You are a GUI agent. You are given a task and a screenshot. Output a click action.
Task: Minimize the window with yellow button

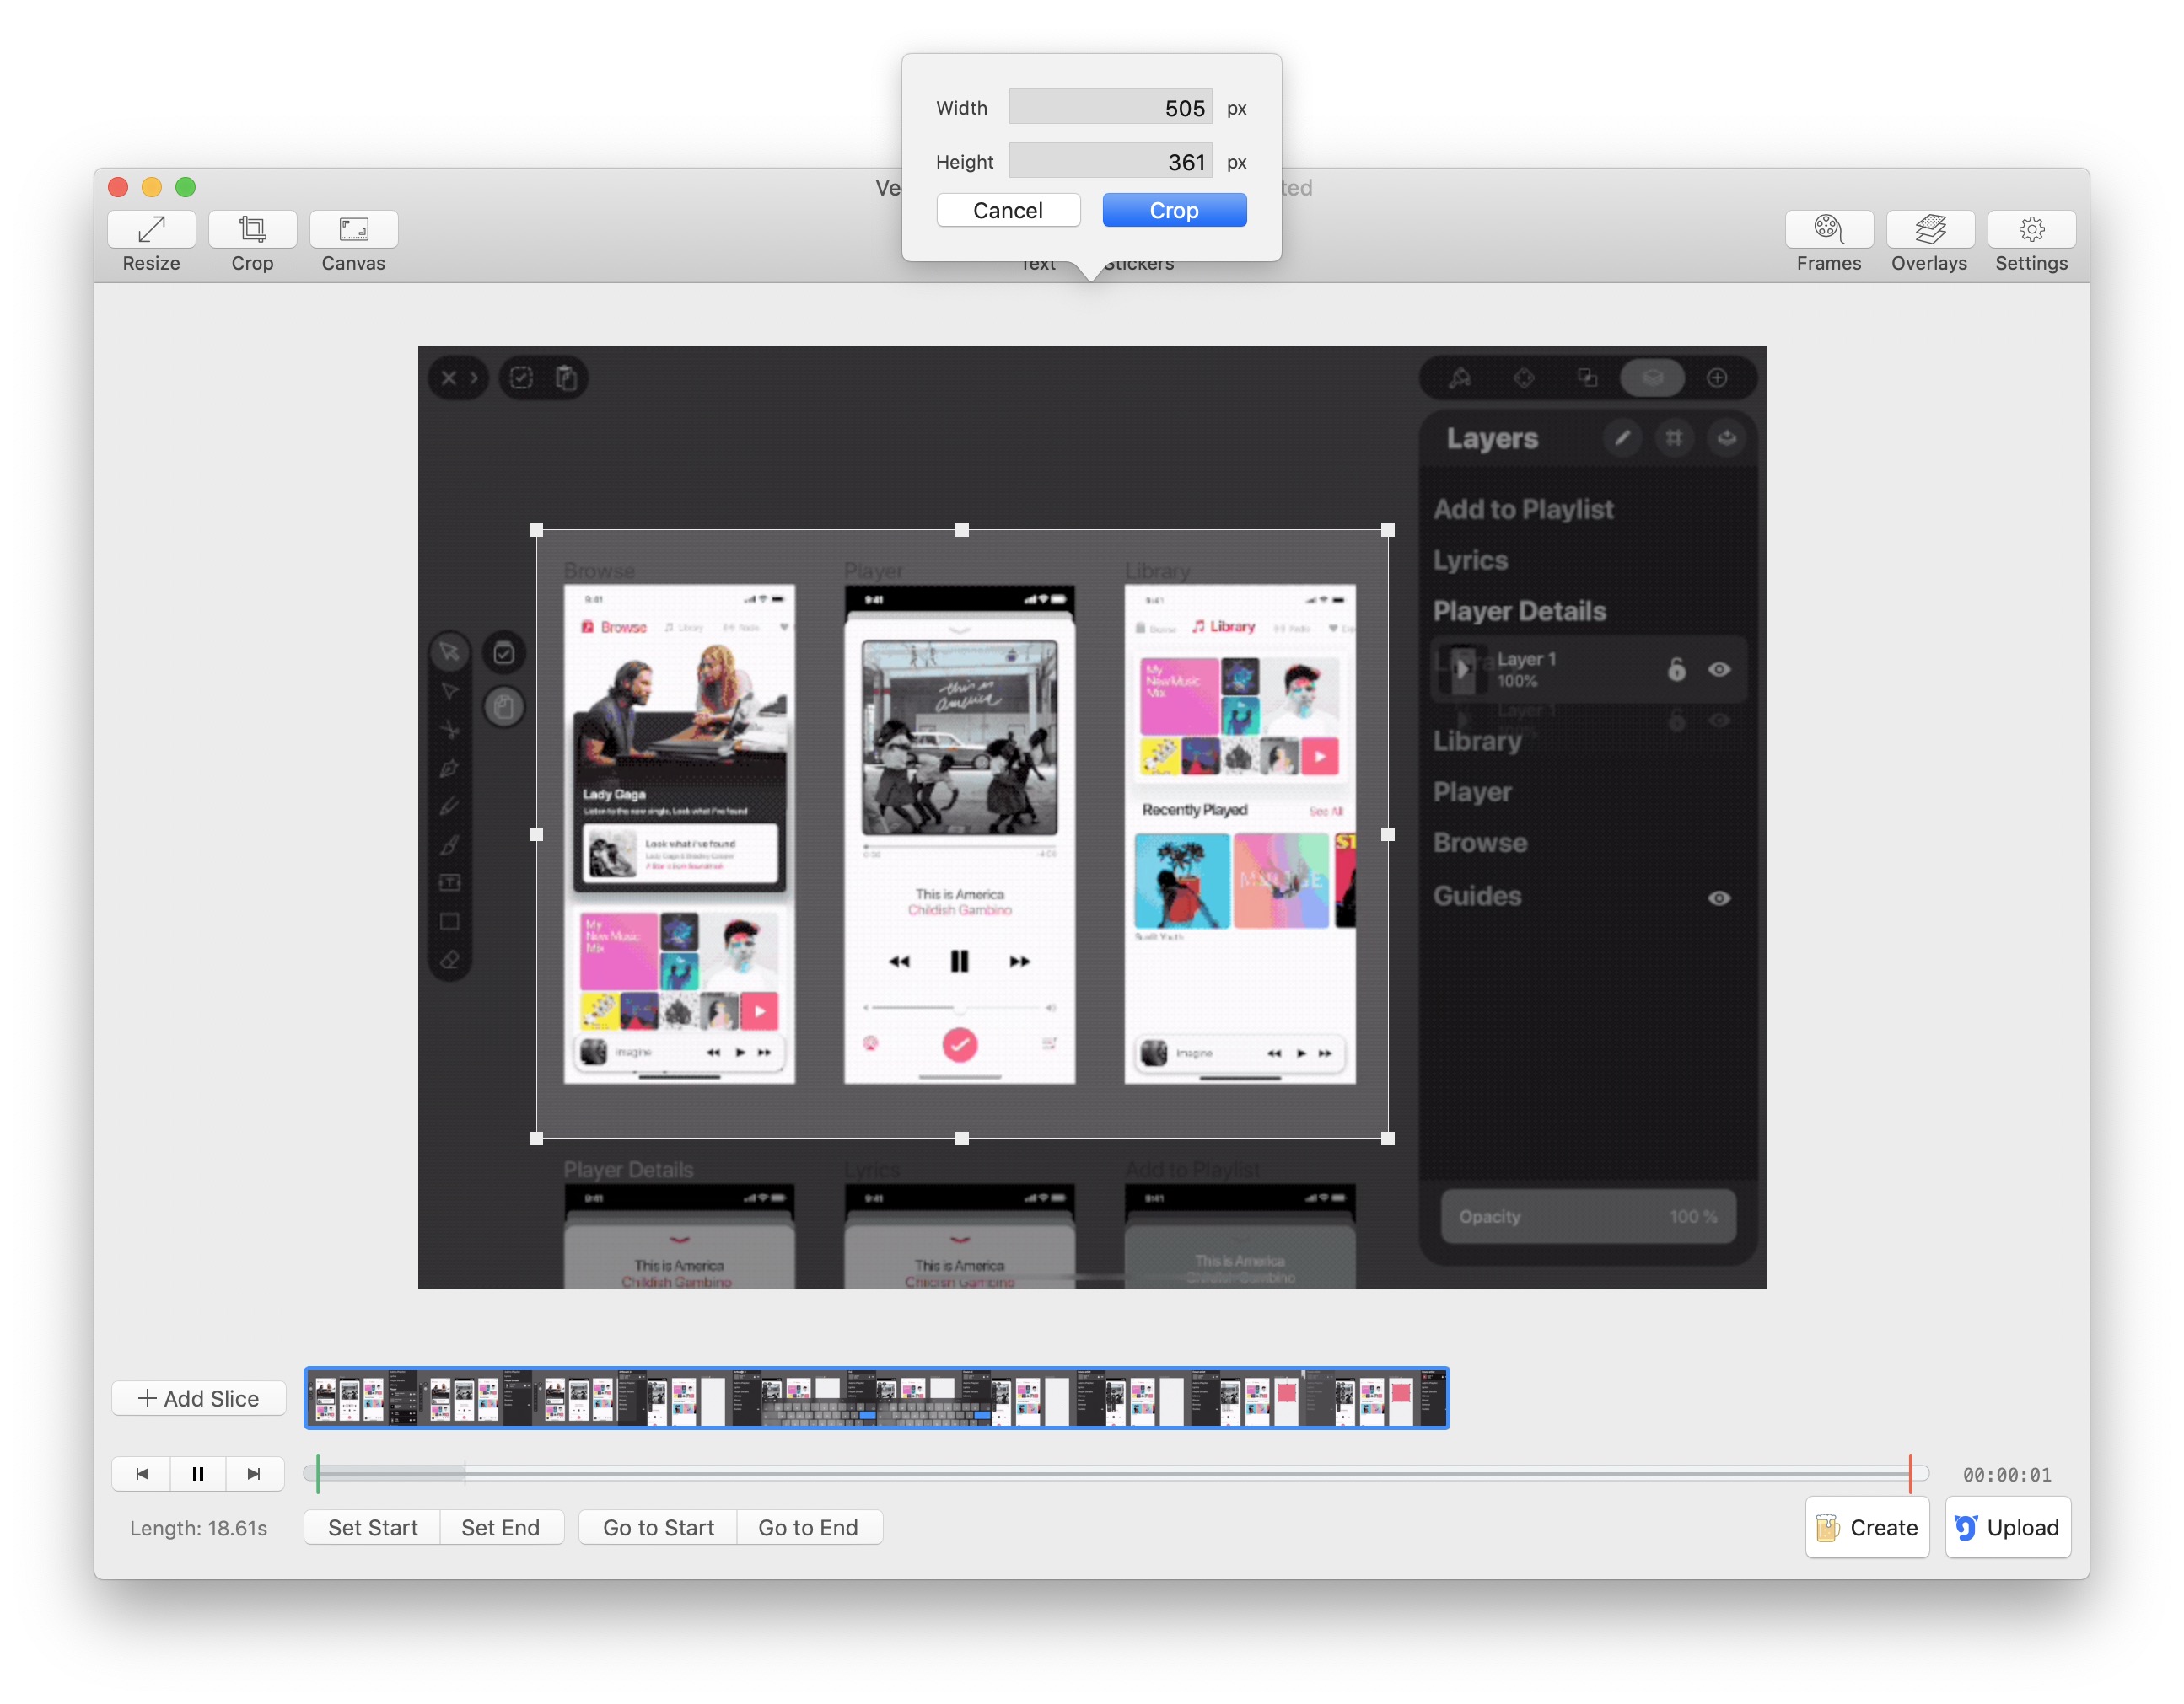pos(152,187)
